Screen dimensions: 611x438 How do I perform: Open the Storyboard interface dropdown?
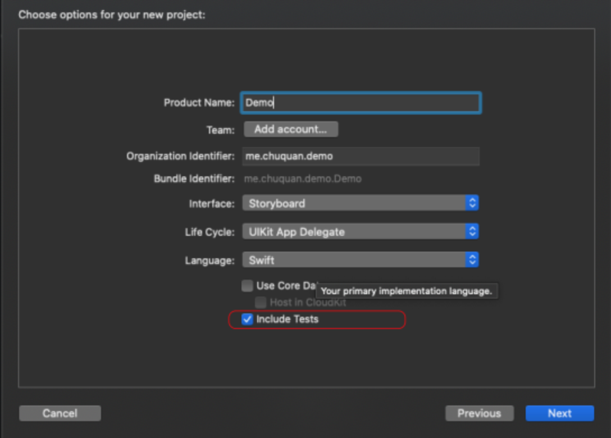(x=354, y=203)
